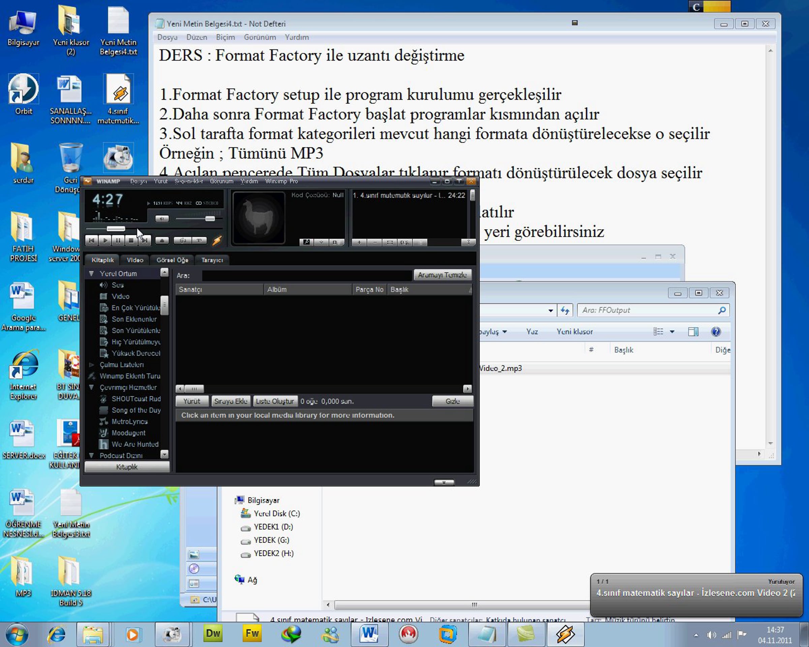Toggle shuffle in Winamp
This screenshot has height=647, width=809.
[x=182, y=240]
